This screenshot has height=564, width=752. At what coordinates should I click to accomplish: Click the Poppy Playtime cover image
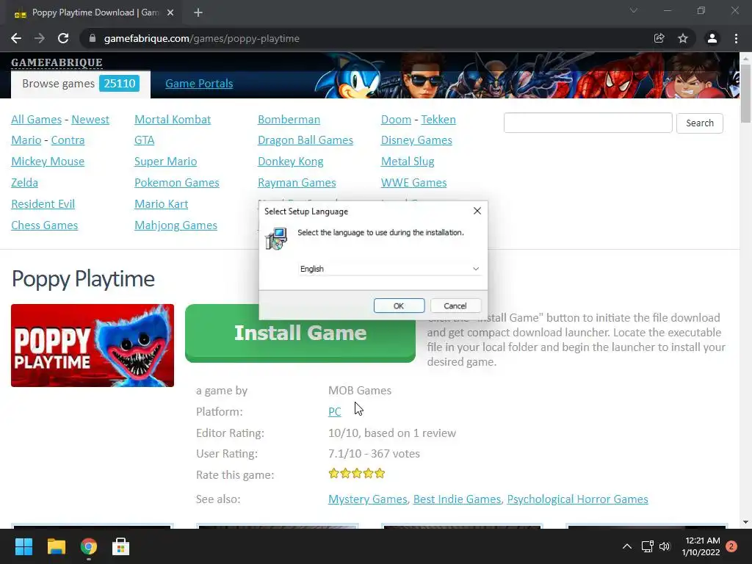[93, 345]
